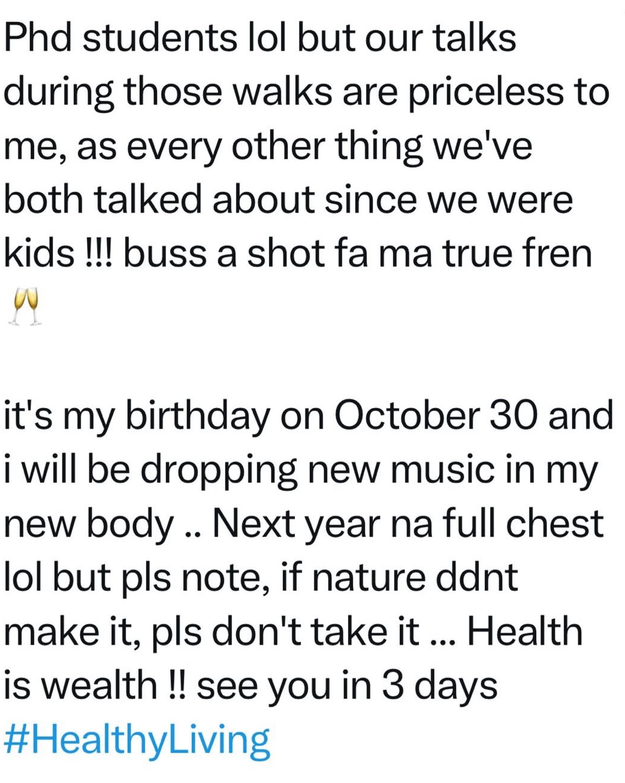This screenshot has height=783, width=625.
Task: Open the #HealthyLiving hashtag link
Action: click(137, 740)
